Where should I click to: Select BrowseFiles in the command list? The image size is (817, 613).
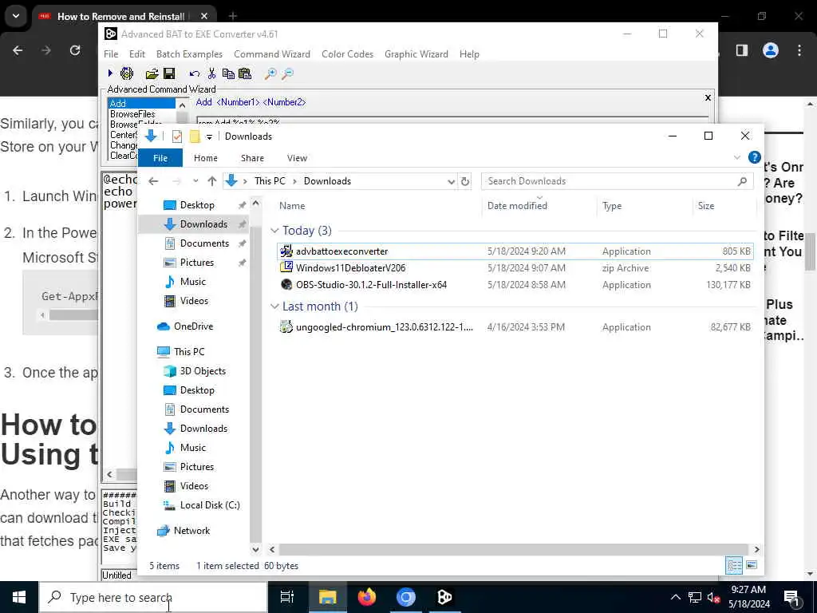132,113
